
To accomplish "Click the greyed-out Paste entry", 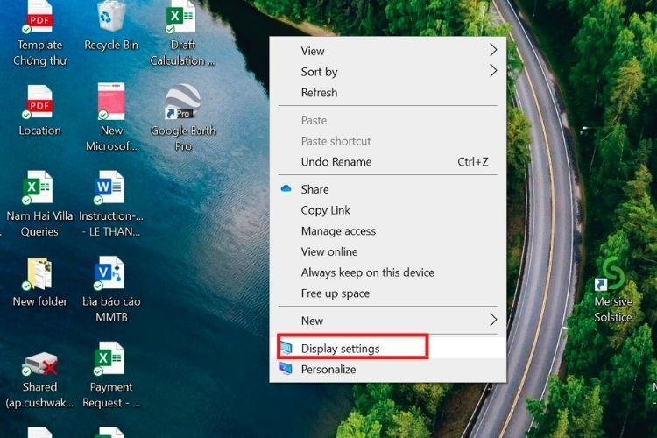I will [387, 120].
